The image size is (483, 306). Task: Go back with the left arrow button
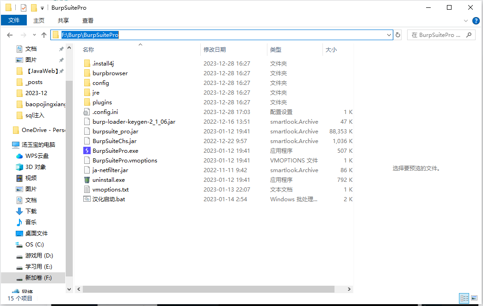pos(10,35)
